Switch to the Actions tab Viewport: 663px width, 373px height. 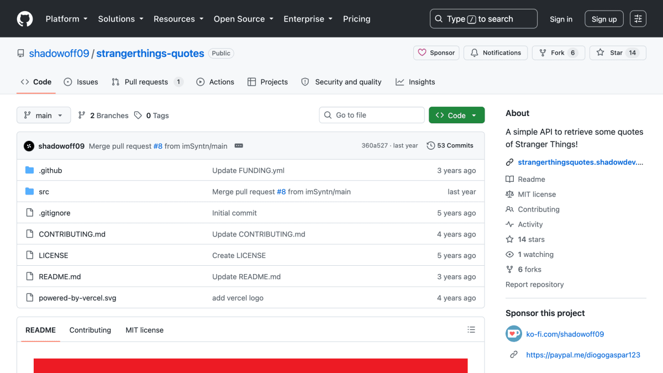(215, 82)
